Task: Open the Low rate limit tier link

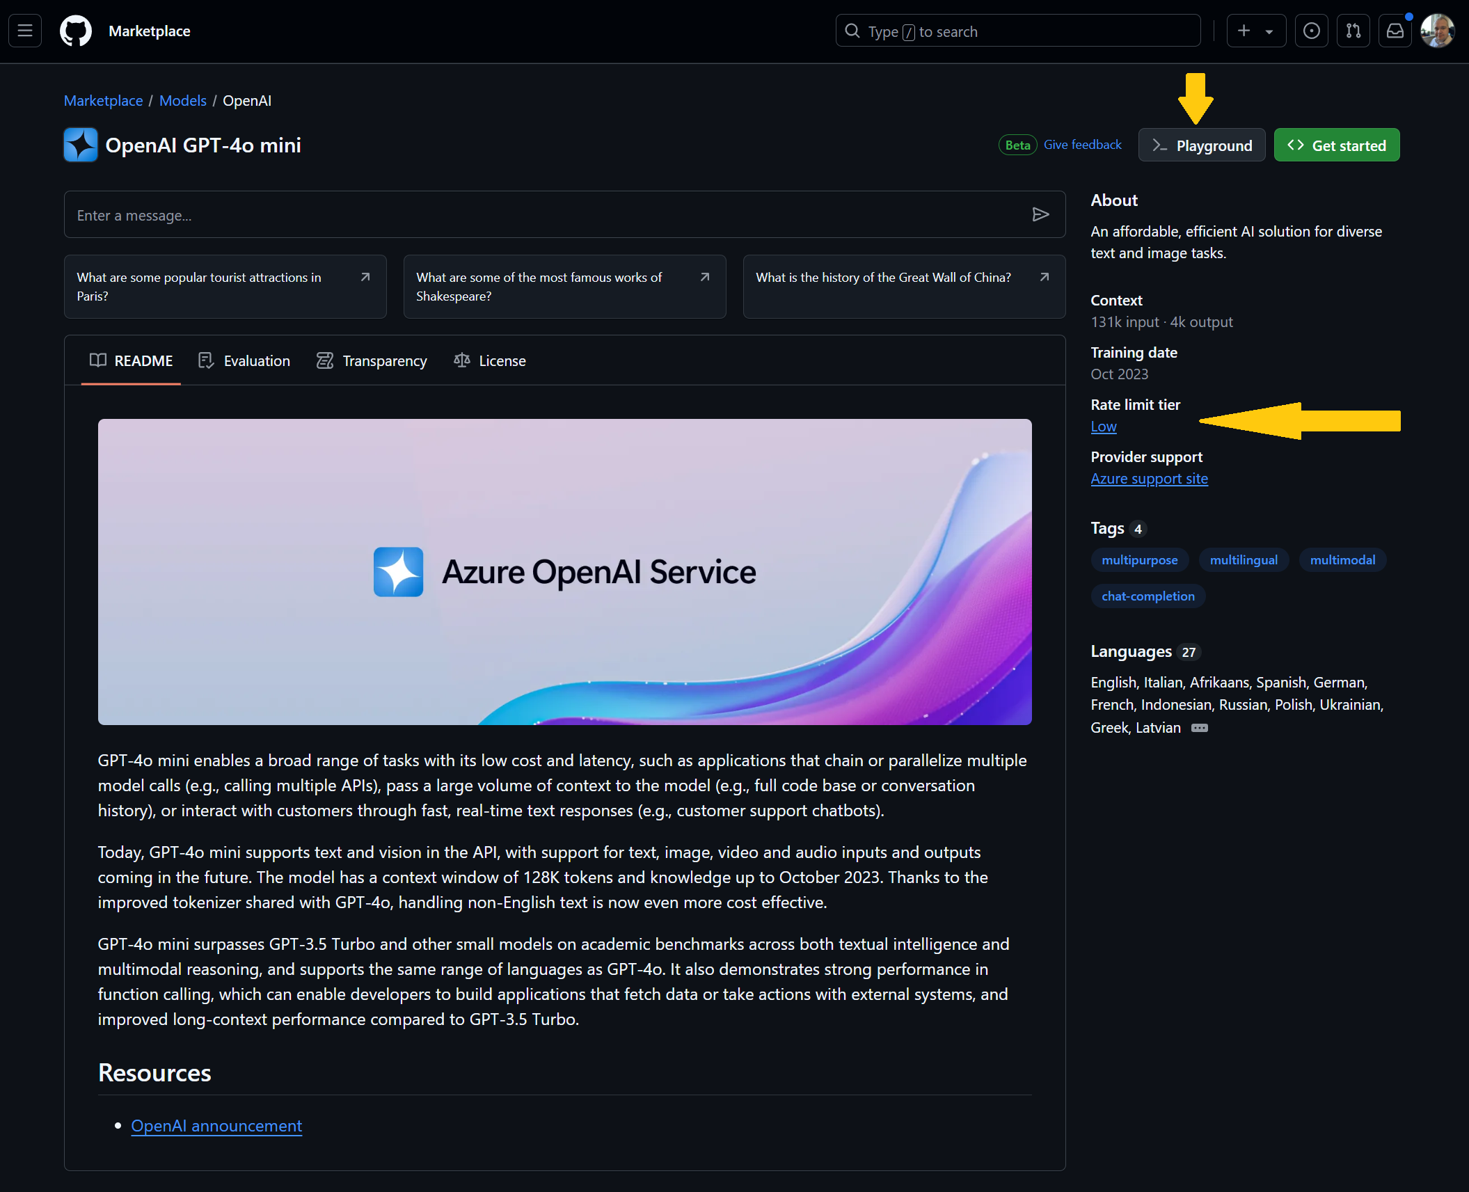Action: tap(1104, 427)
